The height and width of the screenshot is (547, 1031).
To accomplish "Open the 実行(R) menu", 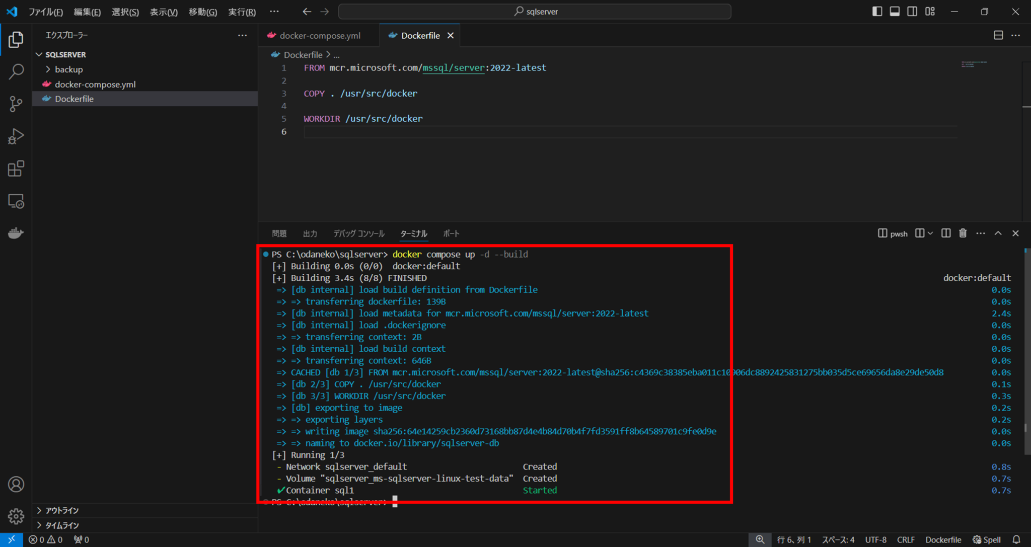I will coord(242,11).
